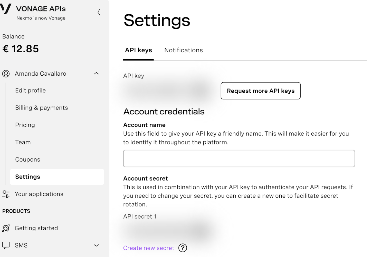Click the API secret 1 label
Screen dimensions: 381x257
pyautogui.click(x=140, y=216)
